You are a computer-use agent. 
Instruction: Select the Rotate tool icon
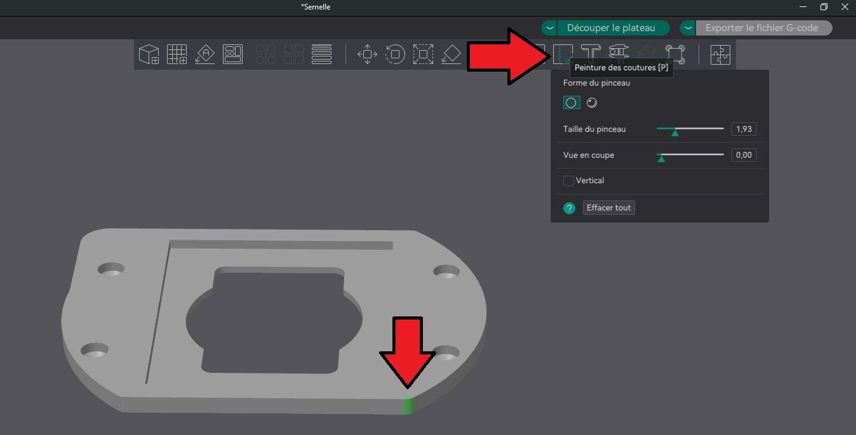tap(395, 55)
